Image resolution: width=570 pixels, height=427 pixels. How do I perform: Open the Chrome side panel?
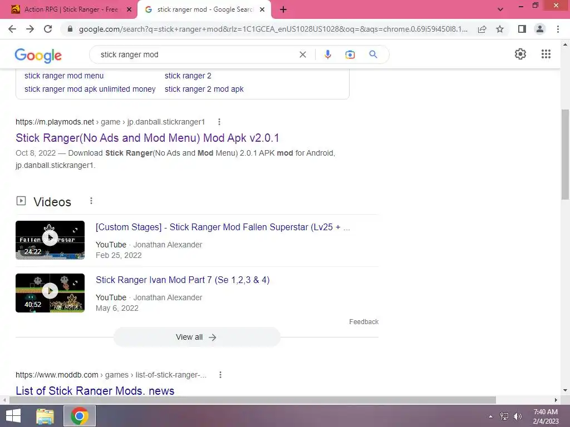coord(522,29)
